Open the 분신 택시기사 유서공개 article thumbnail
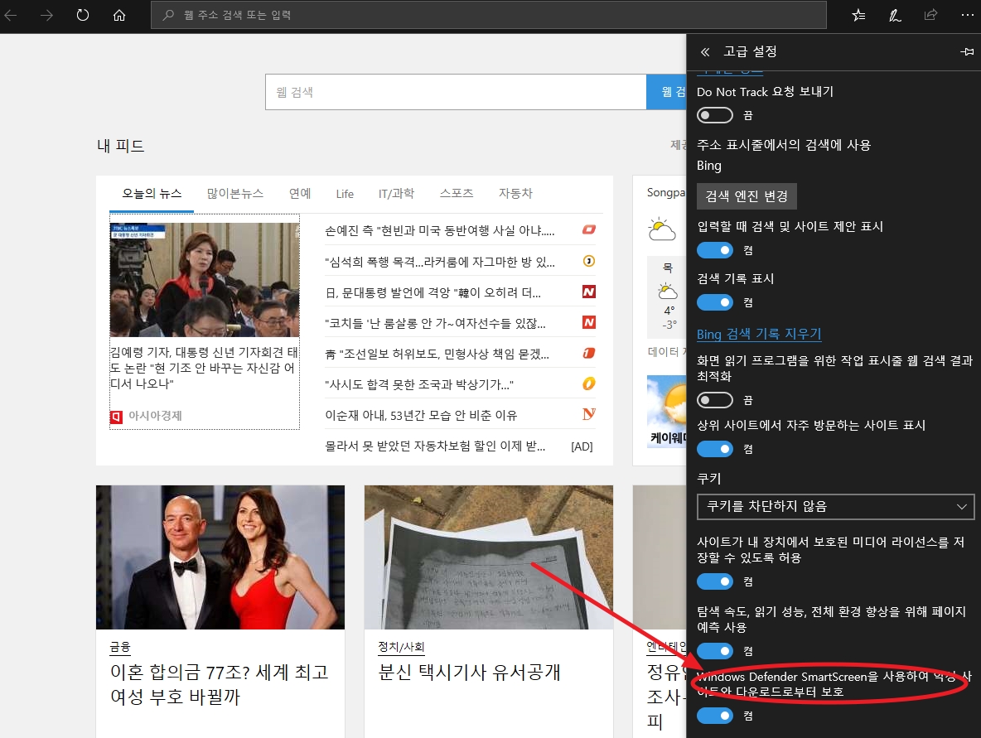981x738 pixels. tap(488, 556)
